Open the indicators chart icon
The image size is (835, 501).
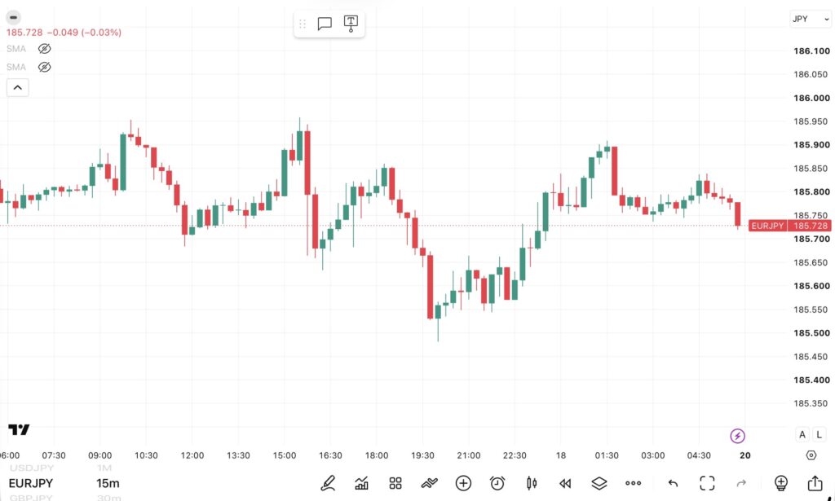[361, 483]
